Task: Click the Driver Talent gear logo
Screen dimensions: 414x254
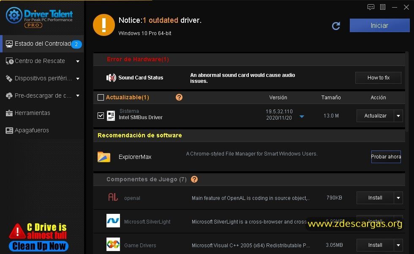Action: (14, 15)
